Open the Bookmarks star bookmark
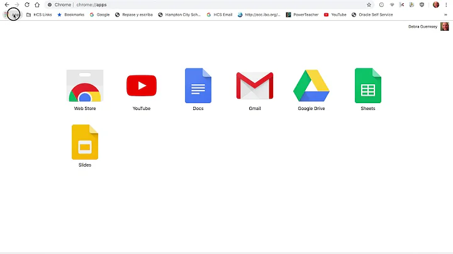 tap(70, 14)
